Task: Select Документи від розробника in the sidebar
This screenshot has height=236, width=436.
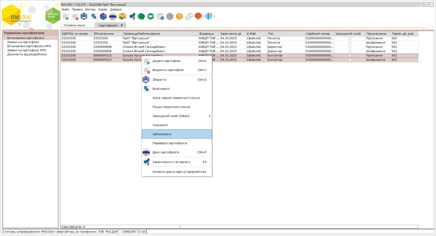Action: pyautogui.click(x=27, y=54)
